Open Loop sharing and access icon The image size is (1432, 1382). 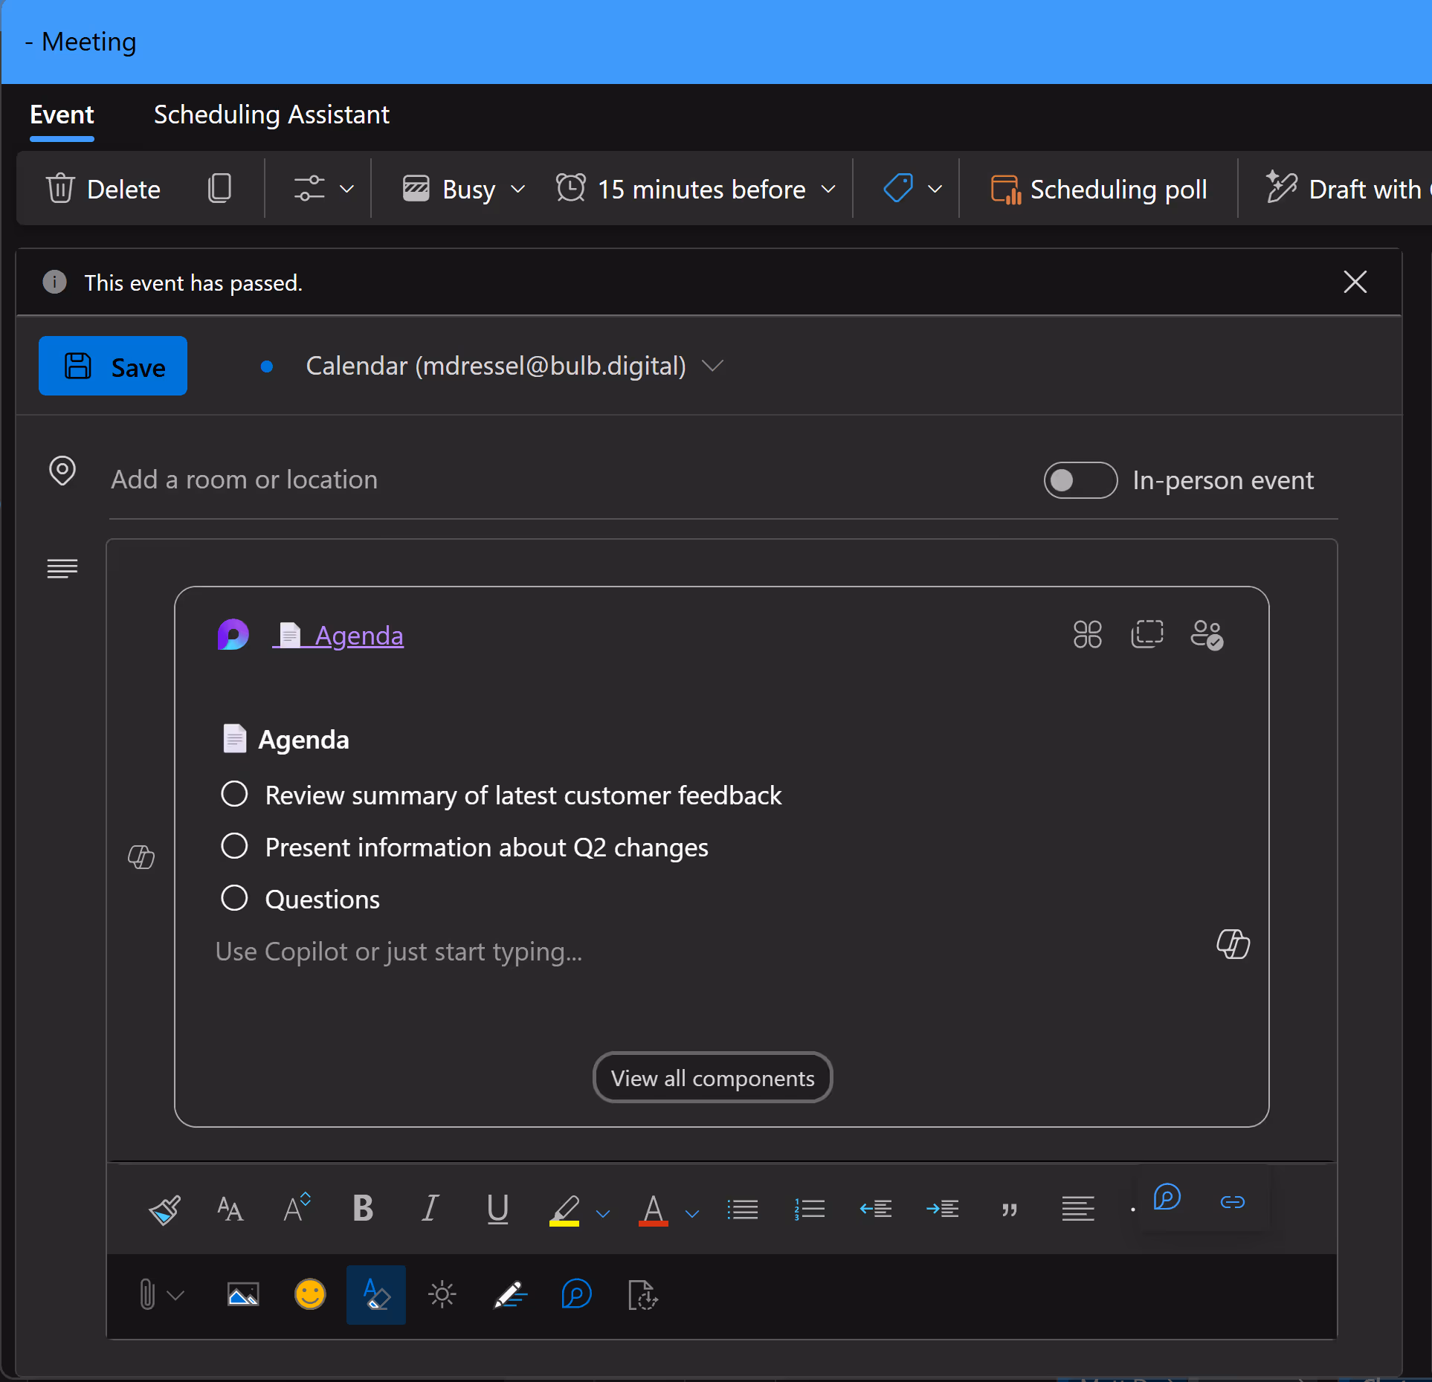(x=1206, y=635)
